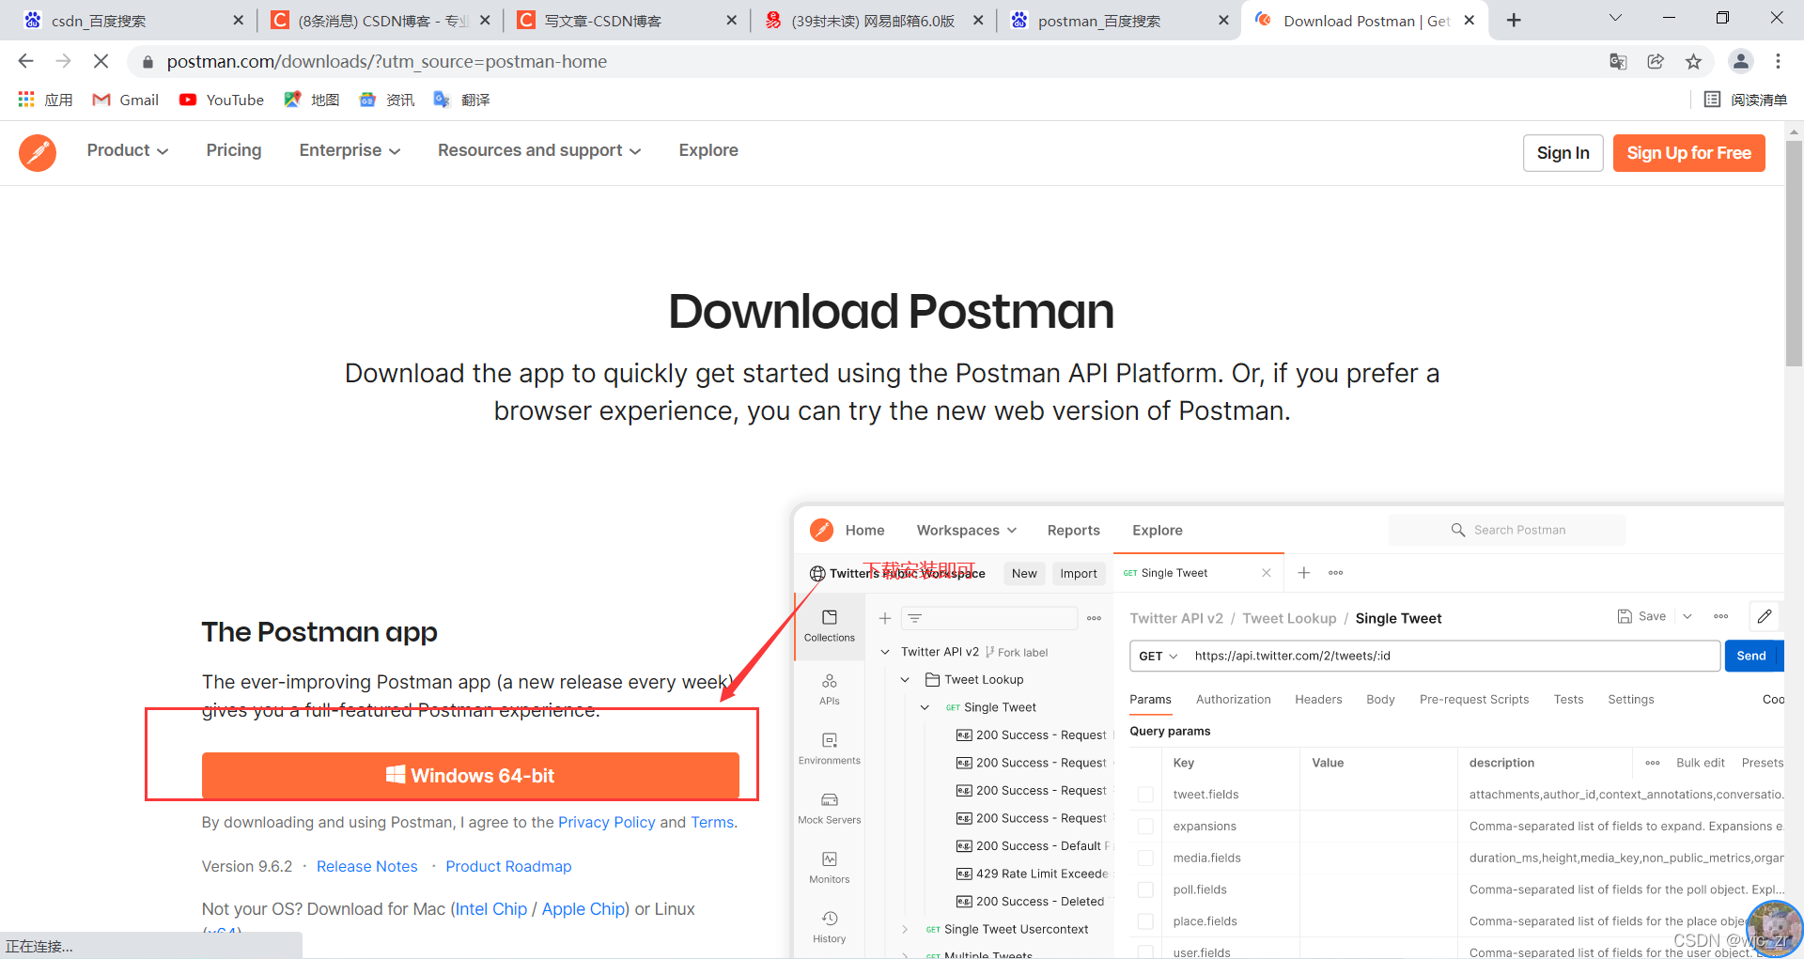Open the 资讯 bookmark
Image resolution: width=1804 pixels, height=959 pixels.
387,100
